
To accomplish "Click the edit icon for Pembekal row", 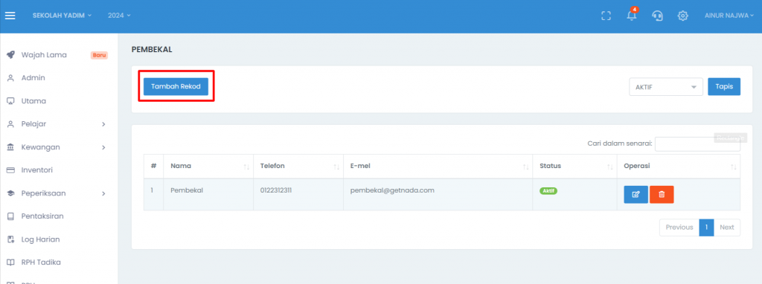I will point(635,195).
